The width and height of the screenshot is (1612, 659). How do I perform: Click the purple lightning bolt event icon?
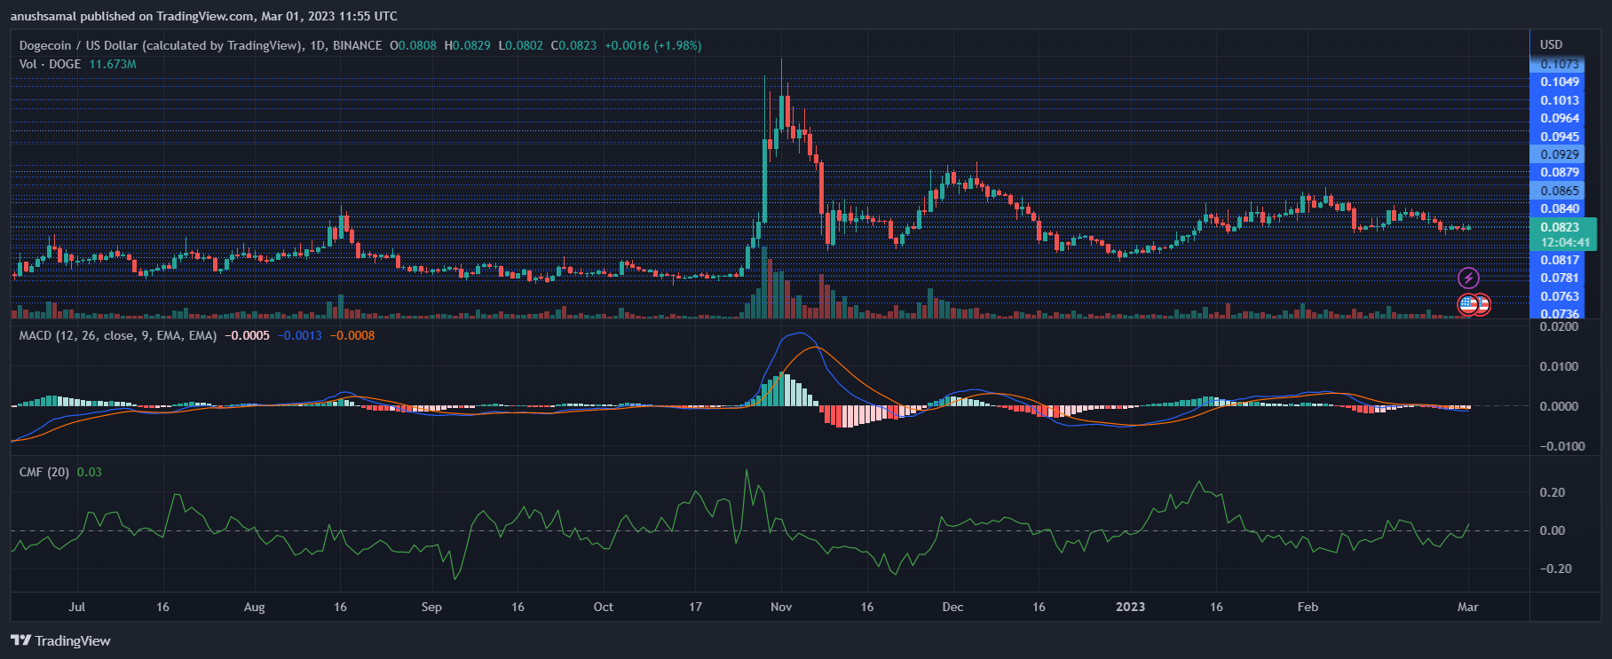(x=1469, y=279)
